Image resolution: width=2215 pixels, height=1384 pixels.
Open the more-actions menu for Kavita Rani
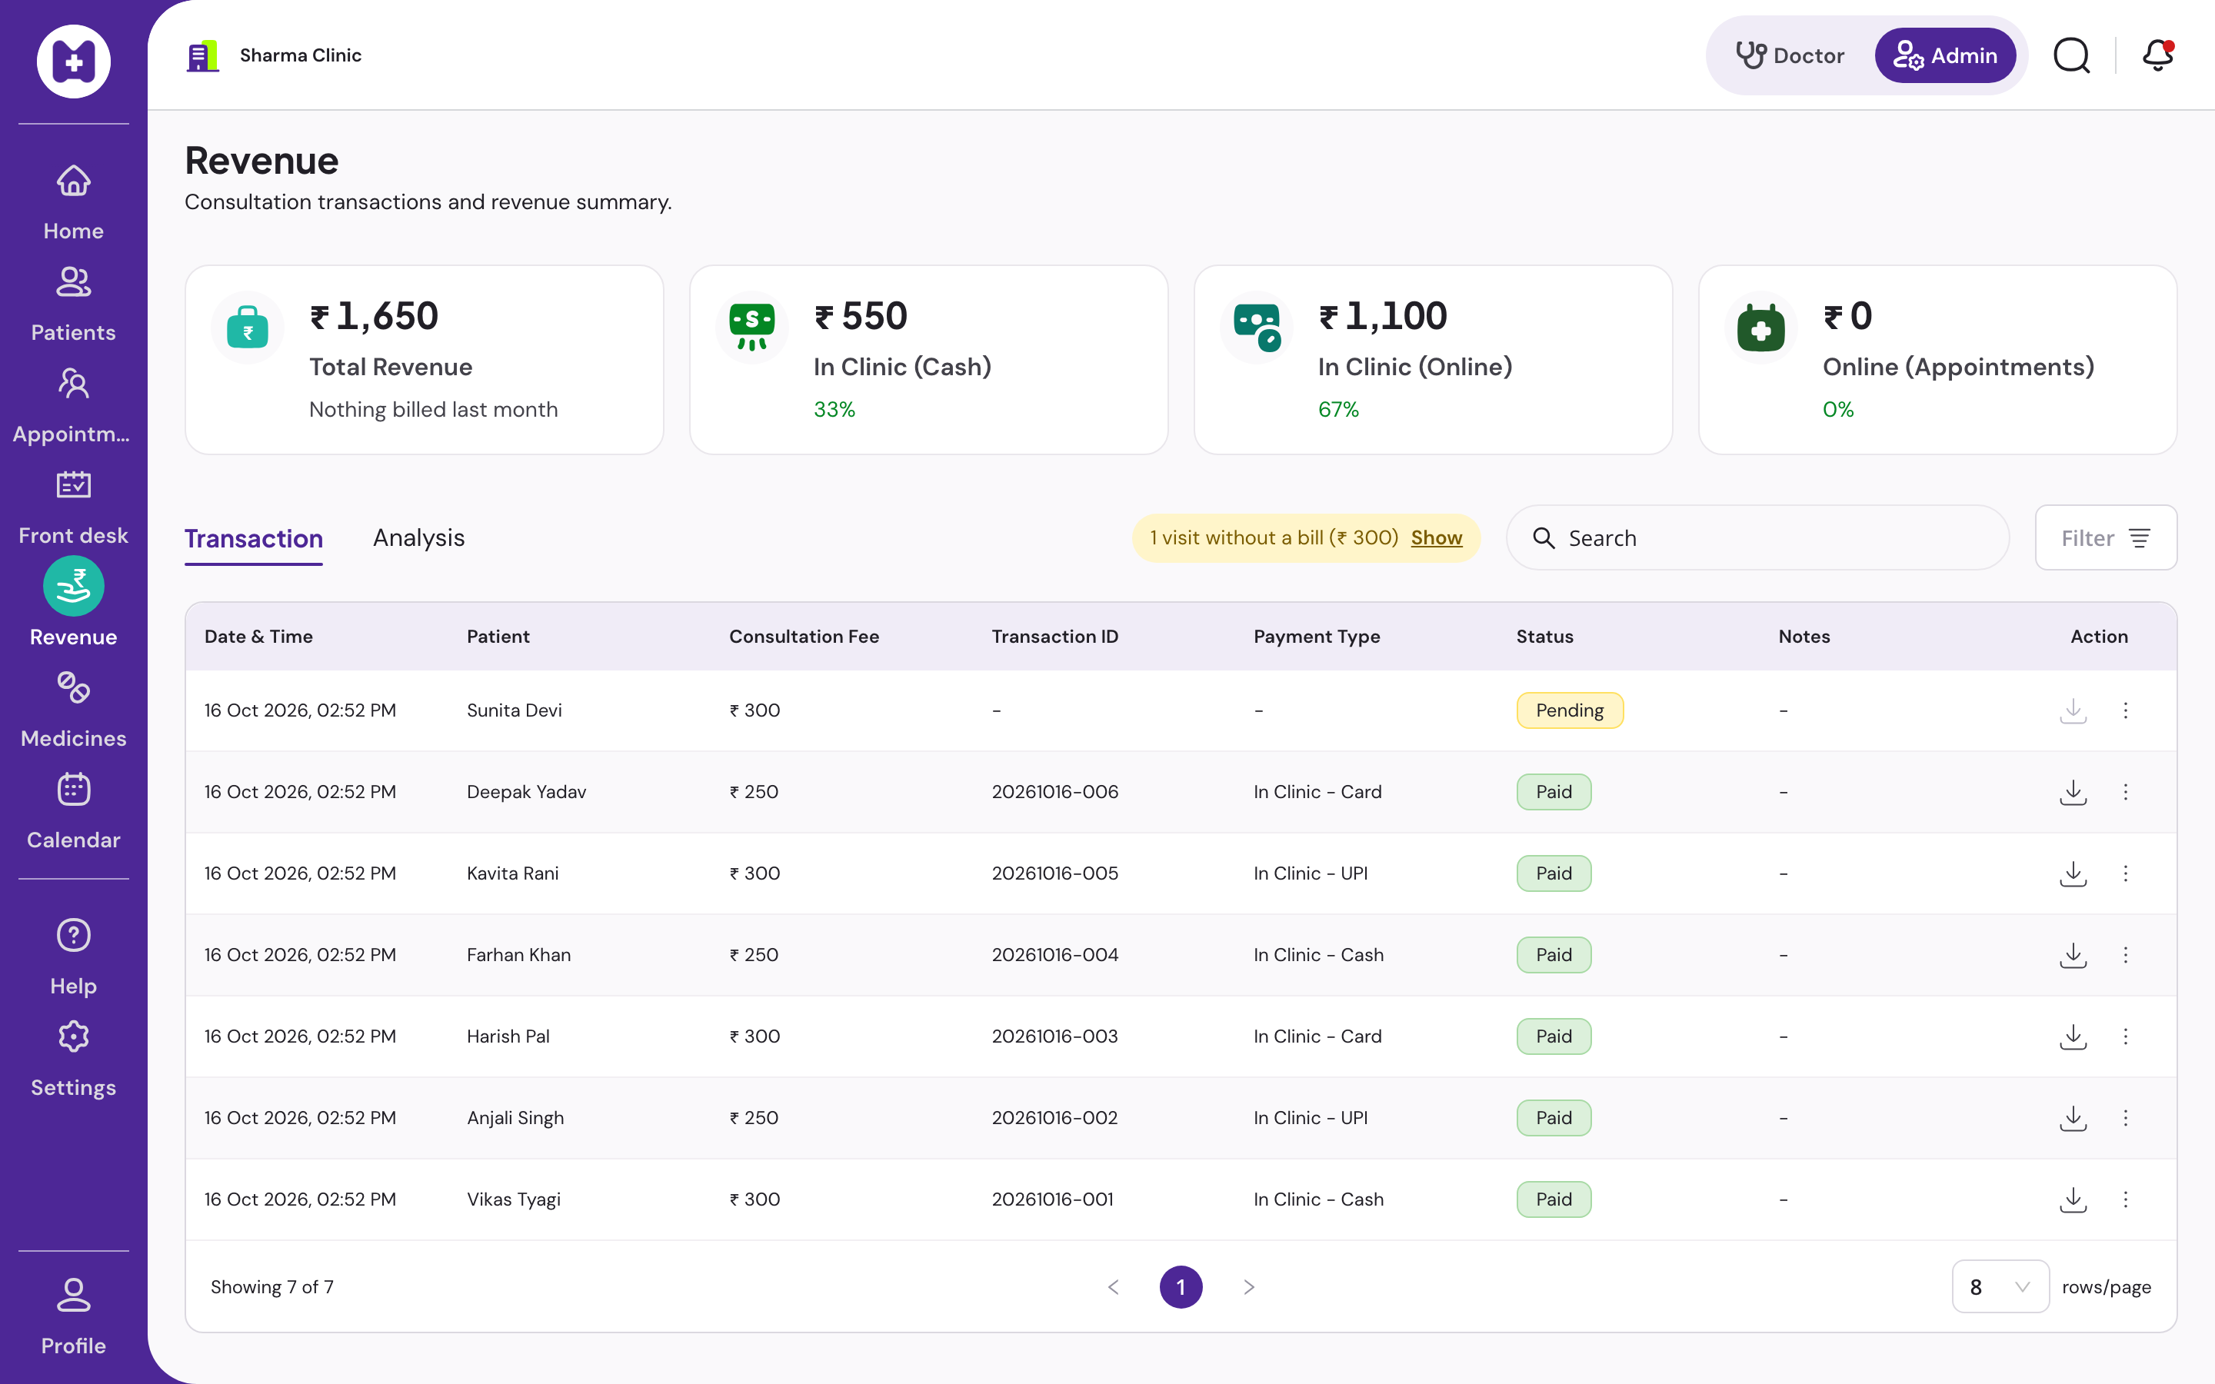pyautogui.click(x=2125, y=873)
